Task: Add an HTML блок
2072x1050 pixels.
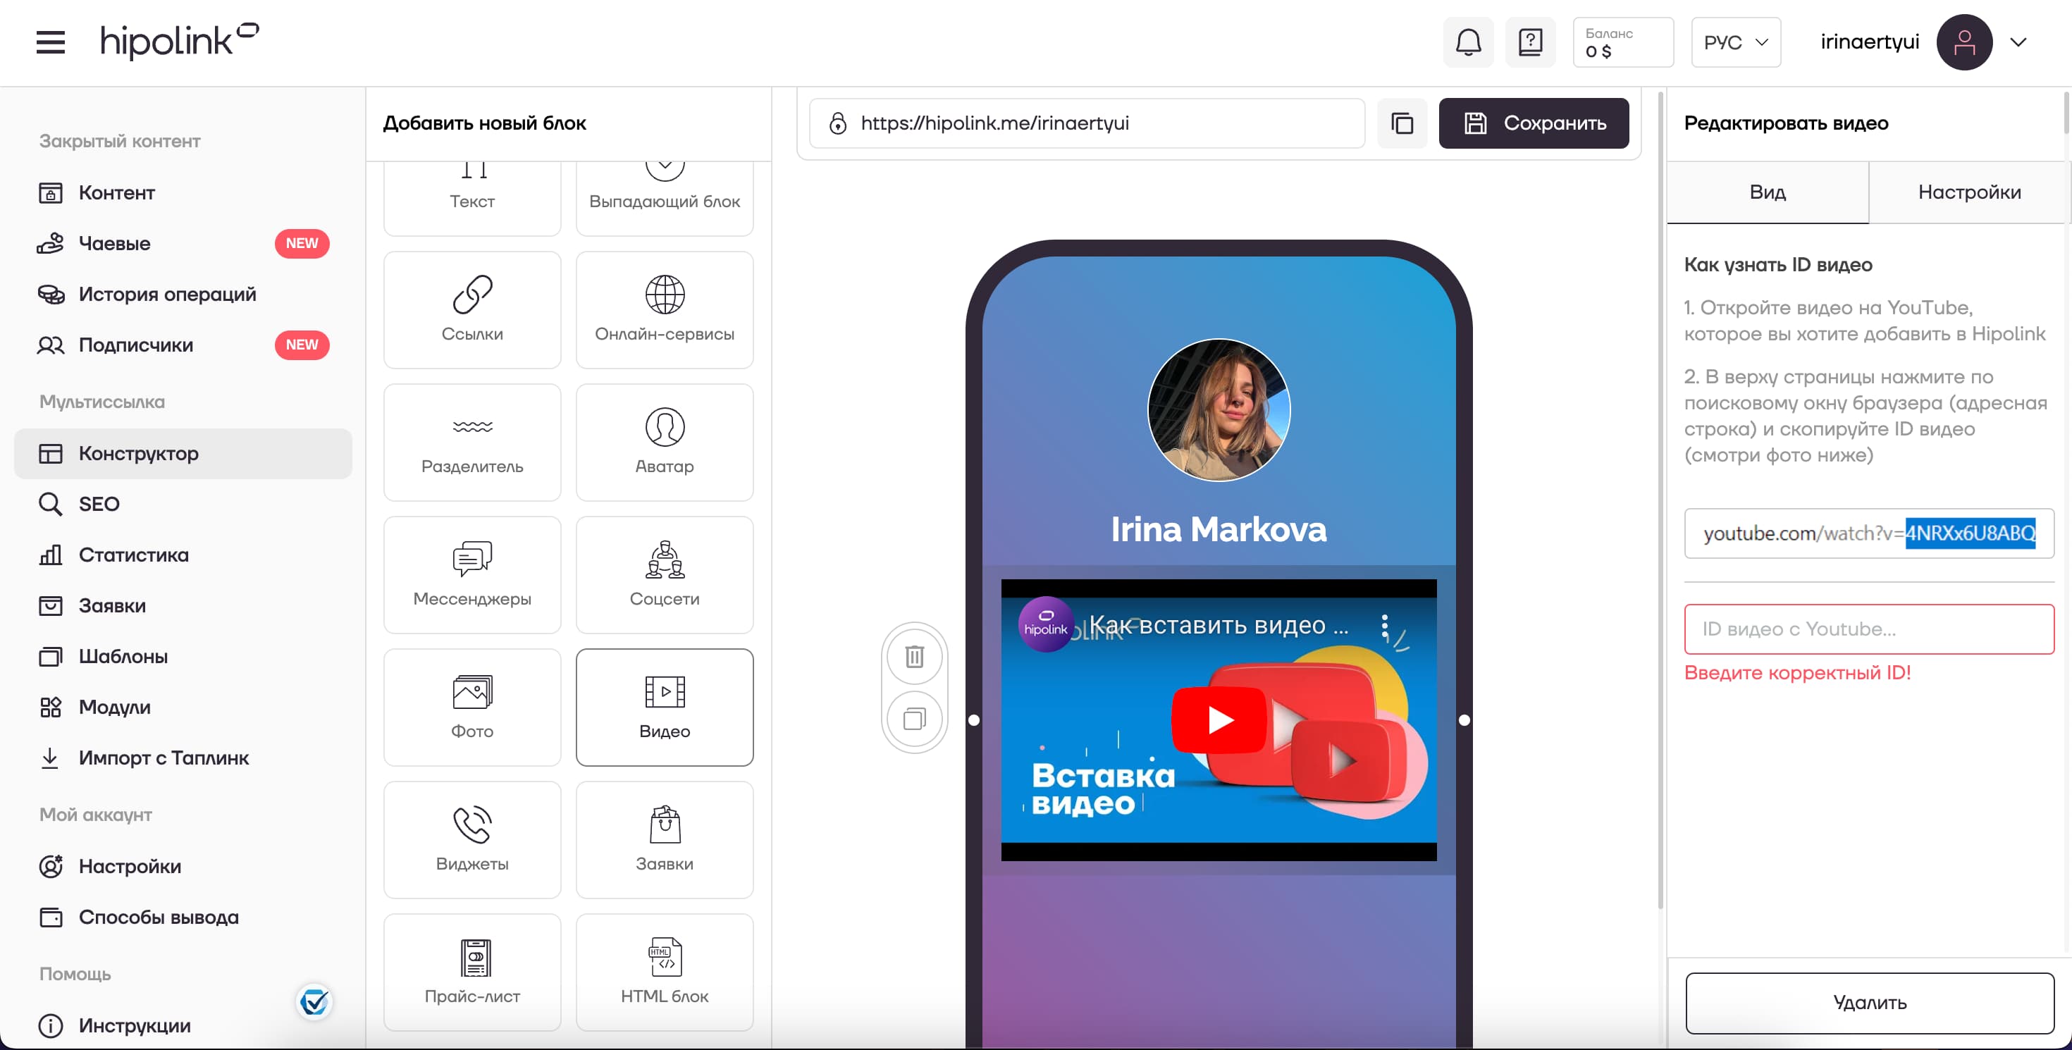Action: (665, 972)
